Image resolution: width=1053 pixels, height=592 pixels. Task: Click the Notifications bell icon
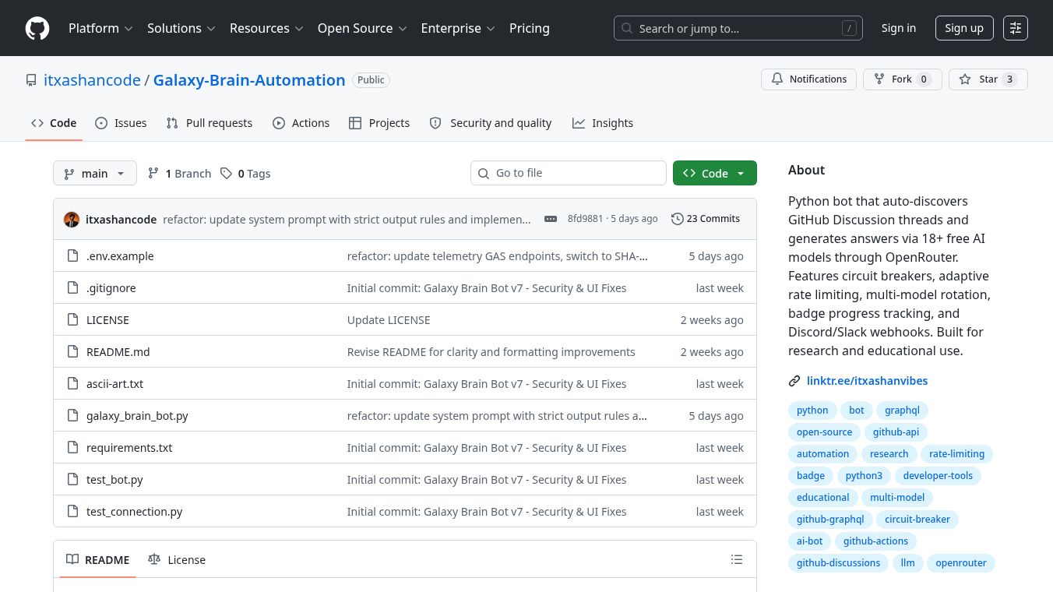click(x=777, y=79)
